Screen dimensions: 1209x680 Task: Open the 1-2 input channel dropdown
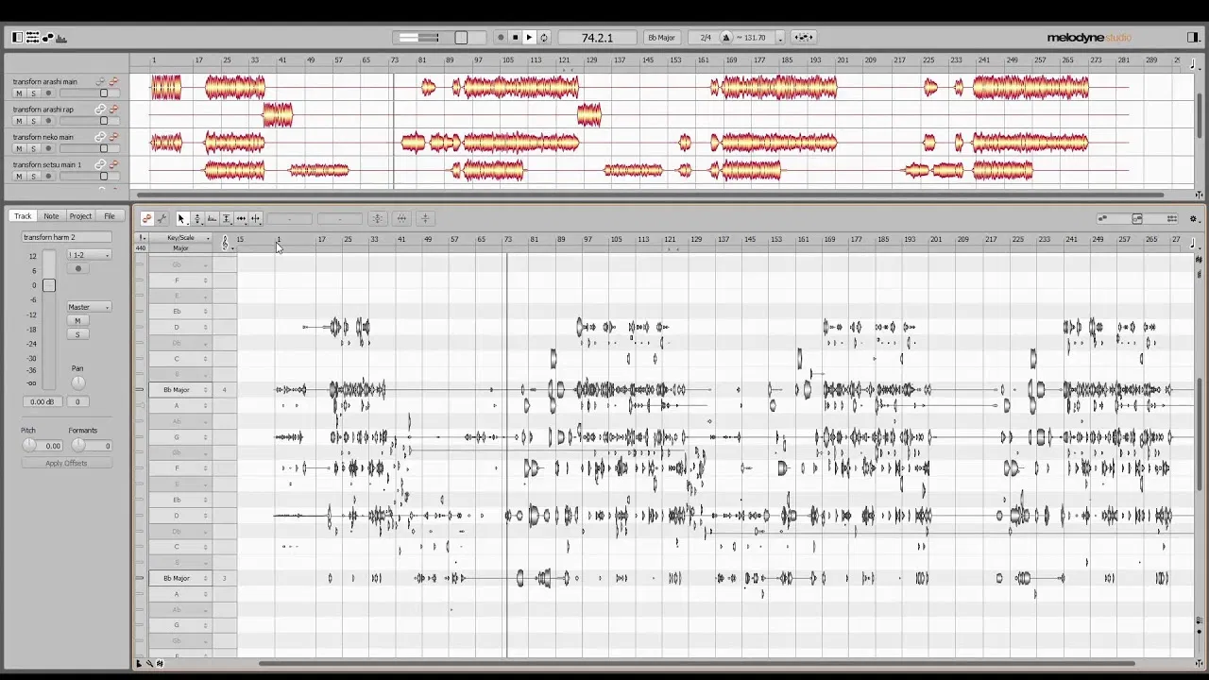pyautogui.click(x=89, y=255)
